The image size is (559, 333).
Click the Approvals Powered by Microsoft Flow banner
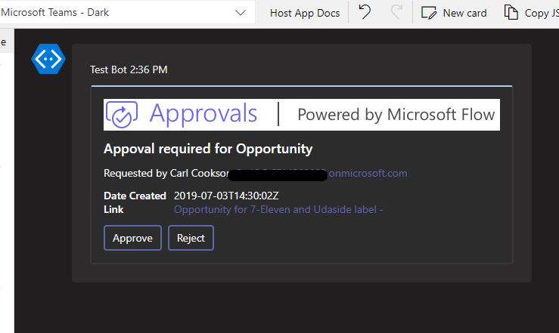pos(302,115)
